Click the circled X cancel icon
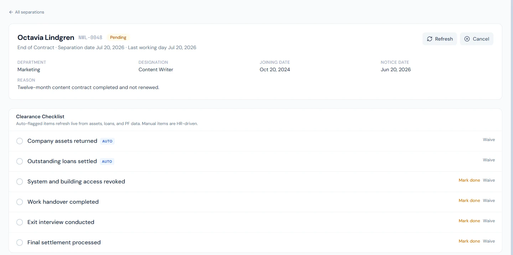 tap(467, 39)
